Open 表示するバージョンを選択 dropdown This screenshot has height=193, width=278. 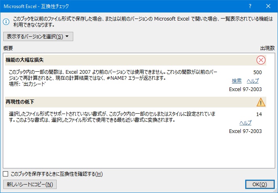[38, 36]
